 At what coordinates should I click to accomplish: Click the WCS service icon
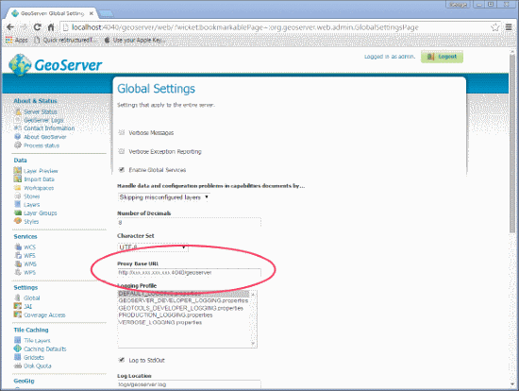point(18,246)
